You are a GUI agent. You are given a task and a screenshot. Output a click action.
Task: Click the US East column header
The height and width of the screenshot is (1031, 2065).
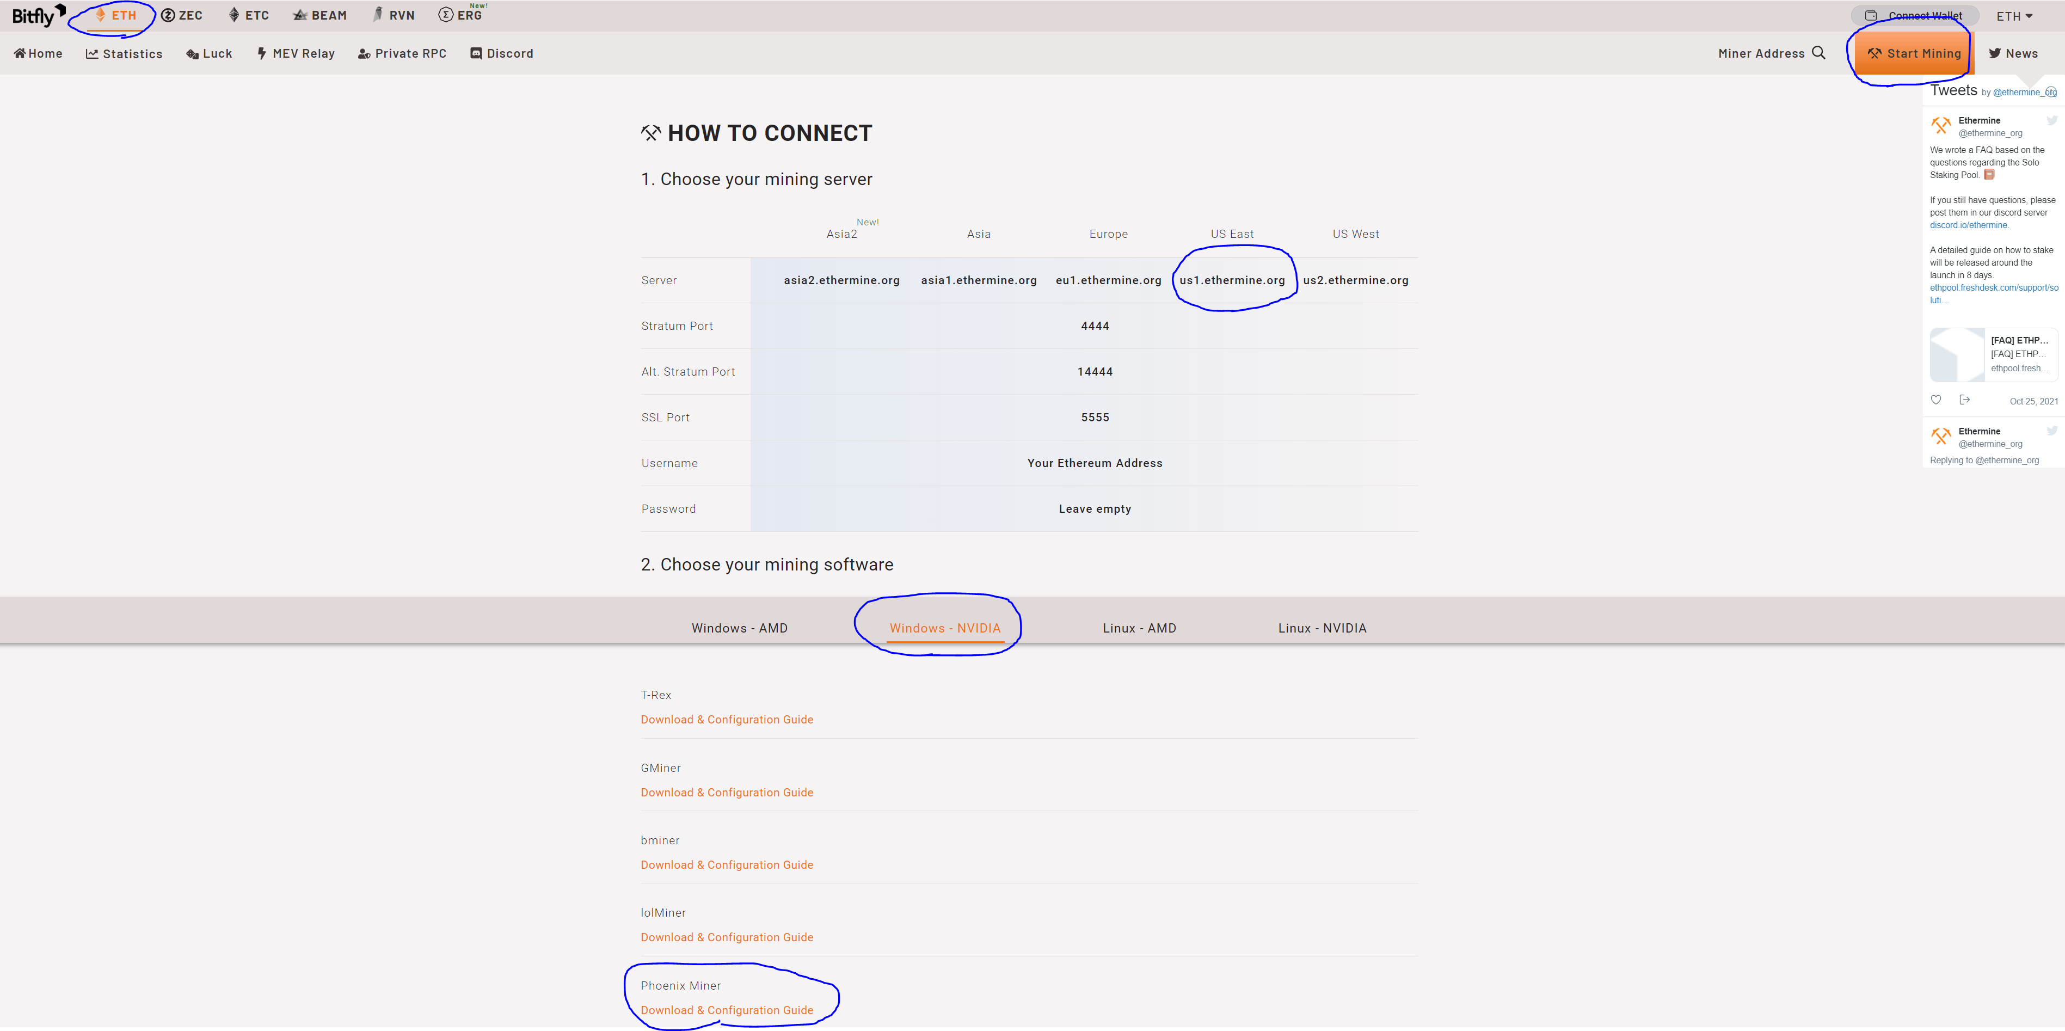(1232, 234)
